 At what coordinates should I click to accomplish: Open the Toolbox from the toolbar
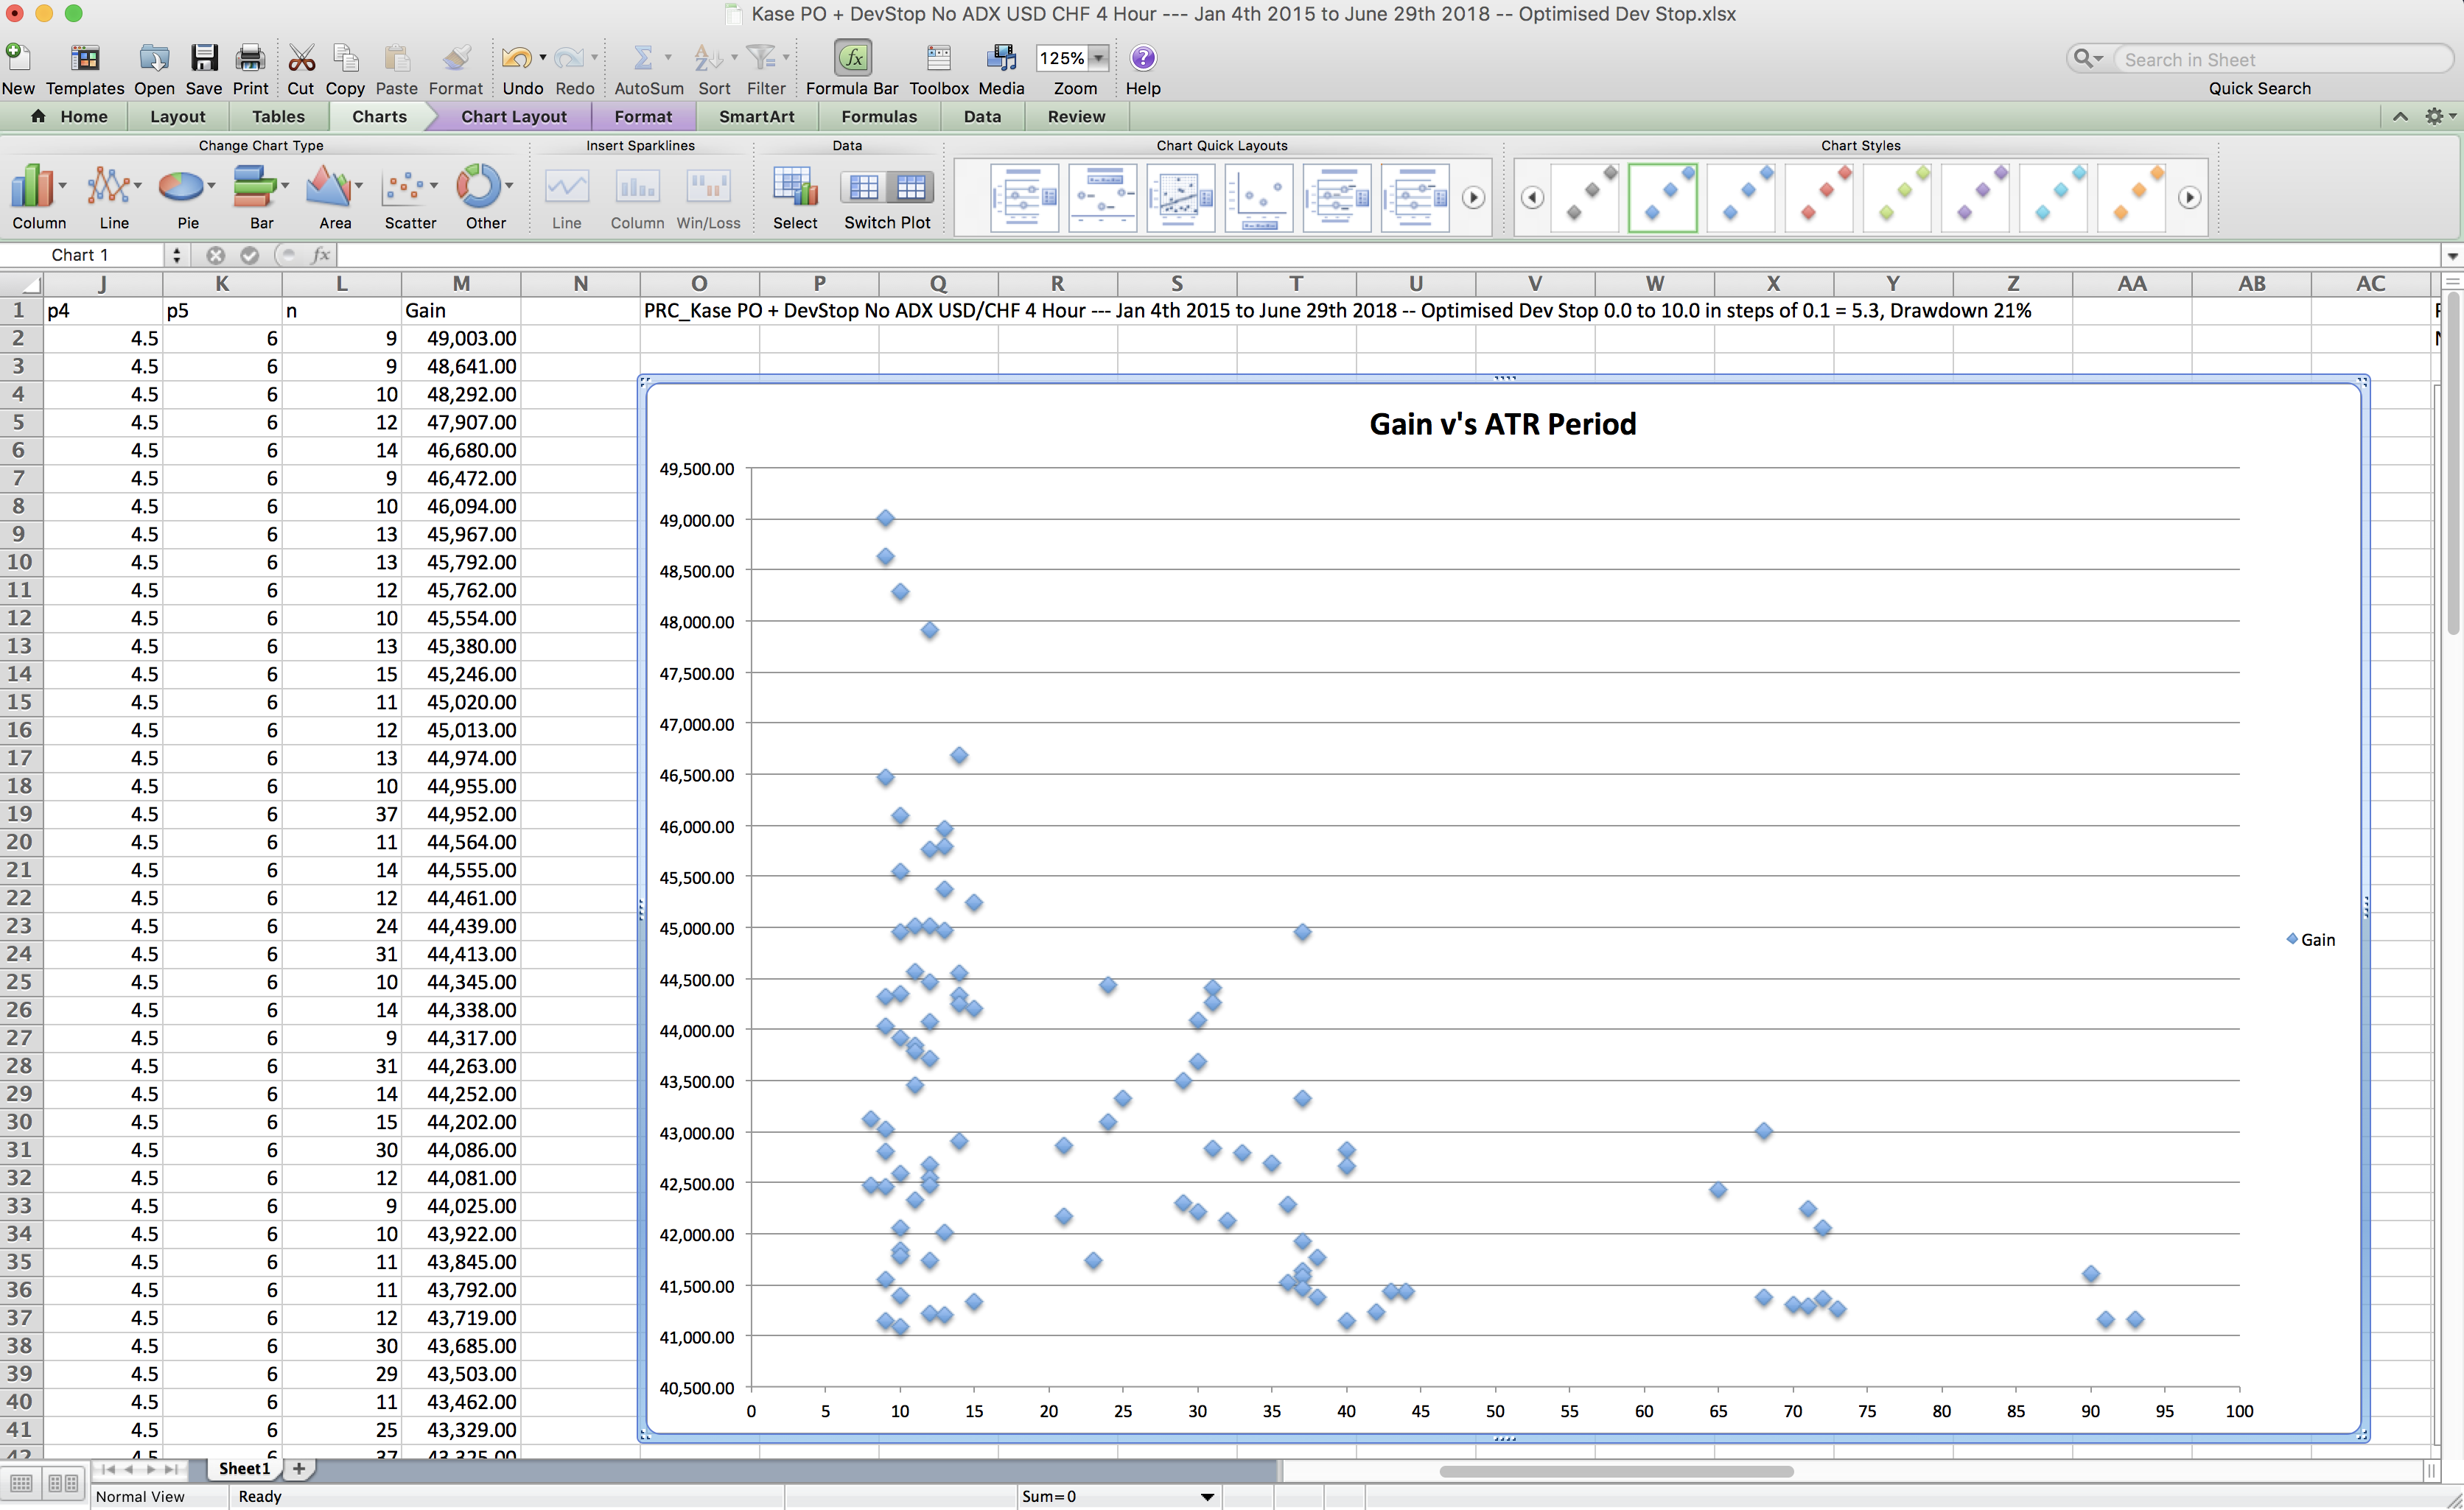tap(938, 59)
